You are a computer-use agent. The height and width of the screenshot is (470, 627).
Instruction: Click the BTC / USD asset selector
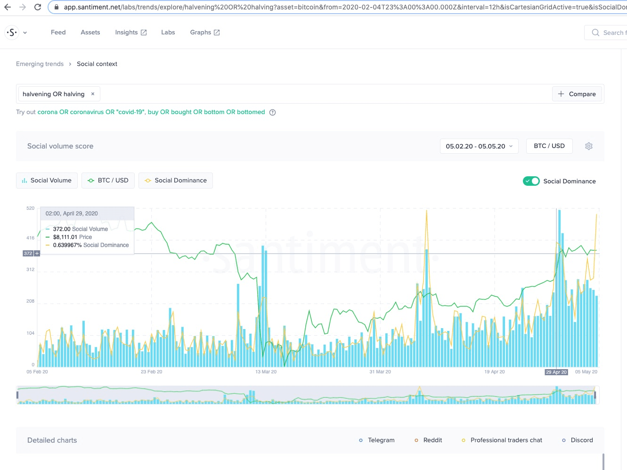pos(549,146)
